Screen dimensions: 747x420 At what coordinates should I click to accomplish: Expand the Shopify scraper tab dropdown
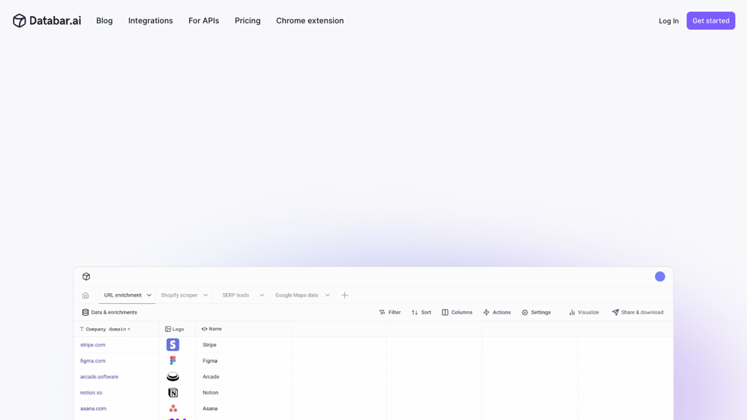coord(206,295)
